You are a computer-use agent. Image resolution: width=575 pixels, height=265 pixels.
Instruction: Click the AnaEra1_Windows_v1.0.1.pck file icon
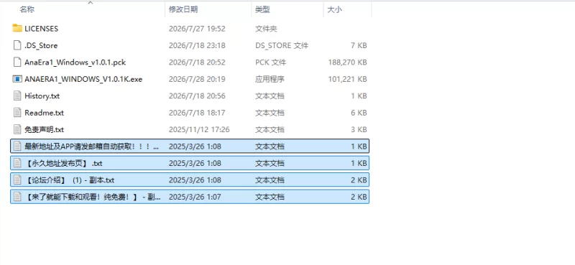pyautogui.click(x=17, y=62)
